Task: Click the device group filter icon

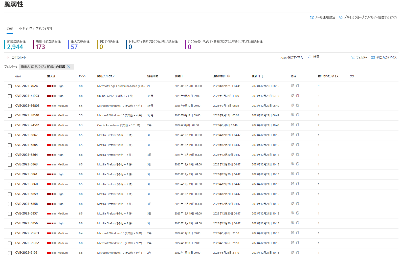Action: [x=341, y=17]
